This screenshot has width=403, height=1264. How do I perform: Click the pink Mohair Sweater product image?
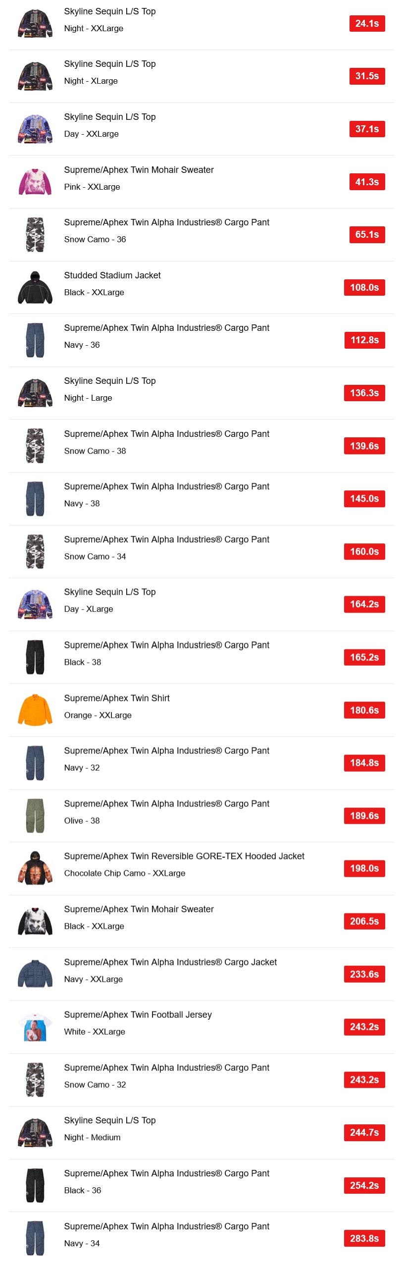[35, 182]
